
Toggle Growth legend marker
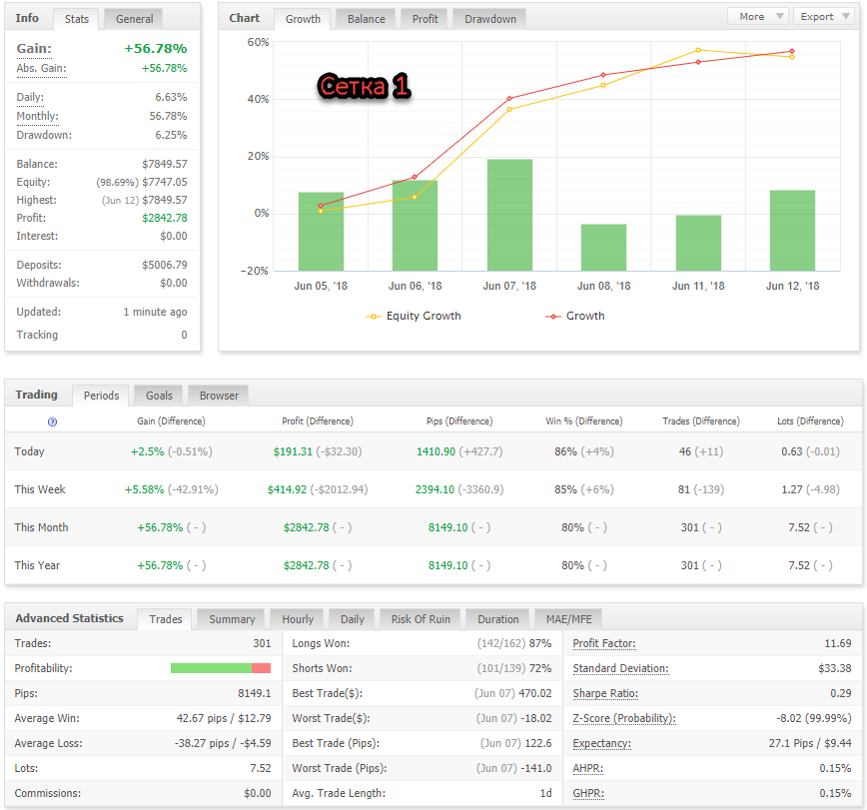[553, 317]
